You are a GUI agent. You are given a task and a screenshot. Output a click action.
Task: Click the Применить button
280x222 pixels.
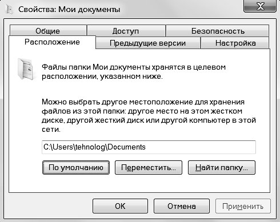click(243, 206)
